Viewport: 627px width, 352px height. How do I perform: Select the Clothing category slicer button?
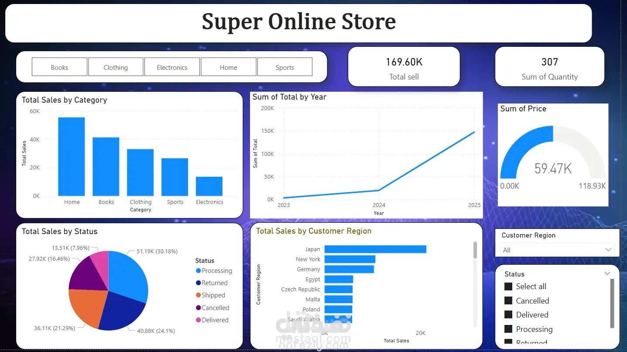[x=116, y=67]
